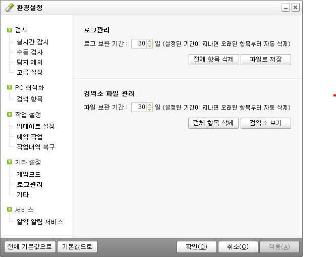Click the 작업 설정 category label
The image size is (336, 257).
28,115
